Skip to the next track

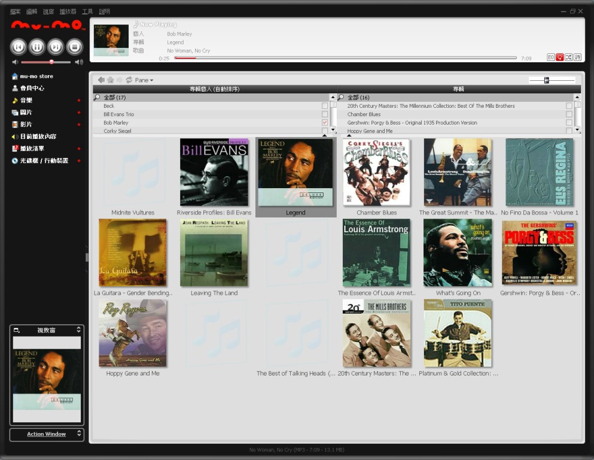[x=56, y=47]
